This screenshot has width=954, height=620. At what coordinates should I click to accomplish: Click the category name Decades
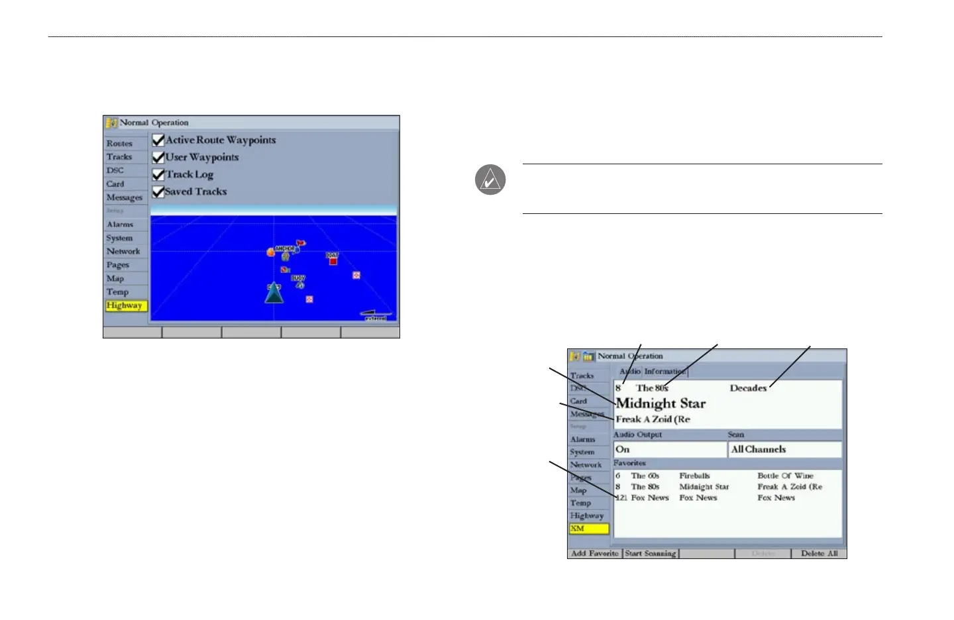coord(748,388)
